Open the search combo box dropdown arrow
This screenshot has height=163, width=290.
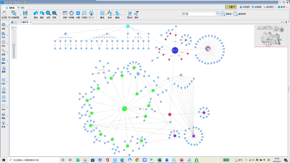point(218,14)
